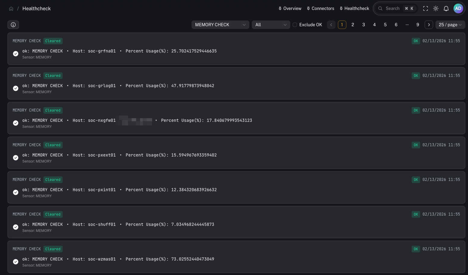The width and height of the screenshot is (468, 275).
Task: Open the AD user avatar
Action: [x=458, y=8]
